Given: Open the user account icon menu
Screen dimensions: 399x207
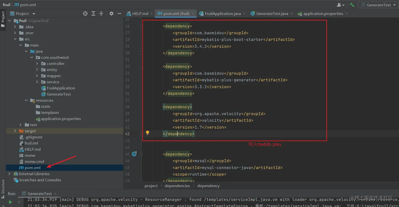Looking at the screenshot, I should (x=341, y=5).
